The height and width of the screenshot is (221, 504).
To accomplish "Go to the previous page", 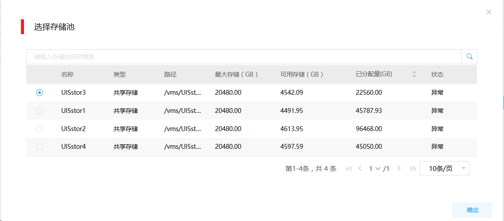I will (360, 169).
